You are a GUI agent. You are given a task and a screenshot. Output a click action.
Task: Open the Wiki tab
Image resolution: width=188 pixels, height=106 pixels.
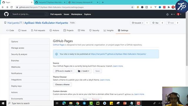click(x=81, y=30)
